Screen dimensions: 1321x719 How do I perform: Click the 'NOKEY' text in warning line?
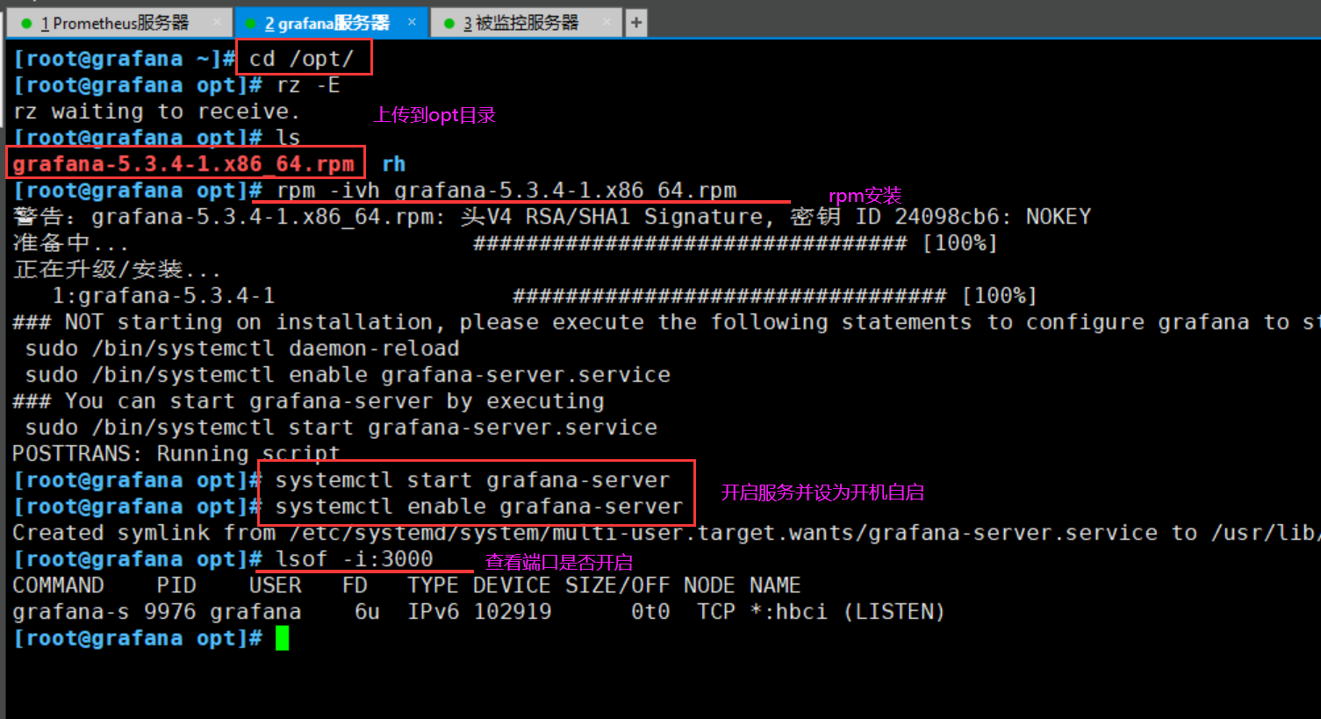point(1059,217)
